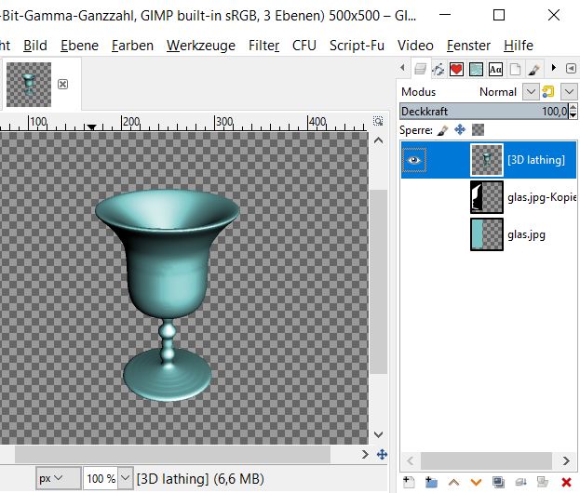Hide the 3D lathing layer
Screen dimensions: 580x493
click(414, 160)
